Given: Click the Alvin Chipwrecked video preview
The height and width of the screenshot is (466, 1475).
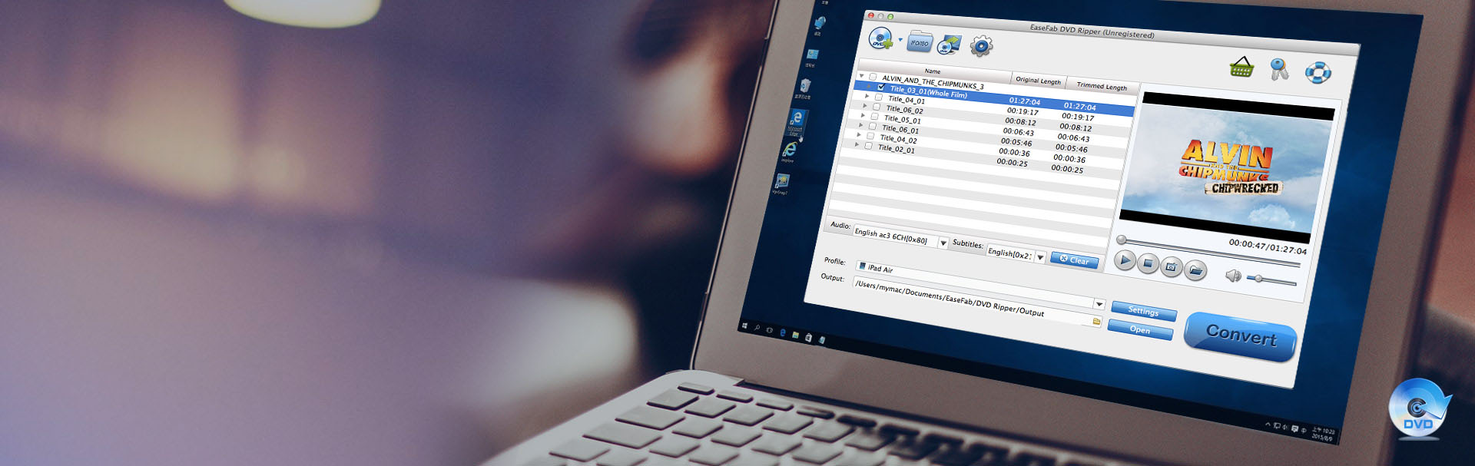Looking at the screenshot, I should point(1228,168).
